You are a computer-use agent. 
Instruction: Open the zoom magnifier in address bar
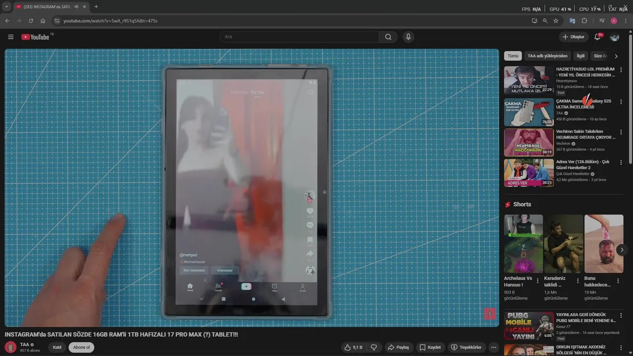click(545, 21)
